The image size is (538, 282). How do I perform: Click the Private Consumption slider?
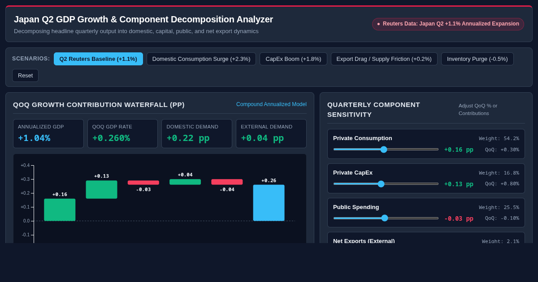(x=386, y=150)
